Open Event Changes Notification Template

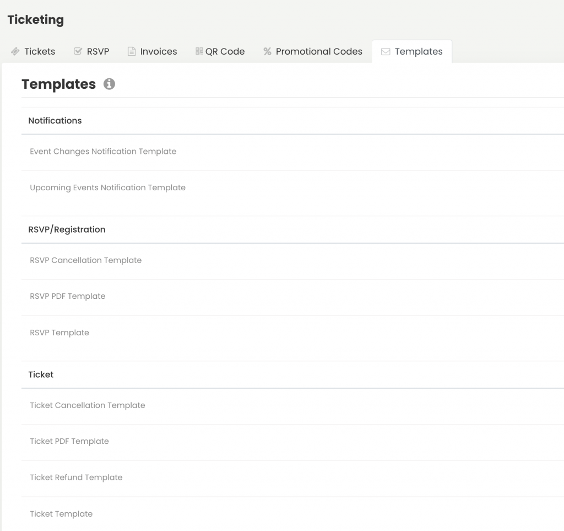coord(293,152)
